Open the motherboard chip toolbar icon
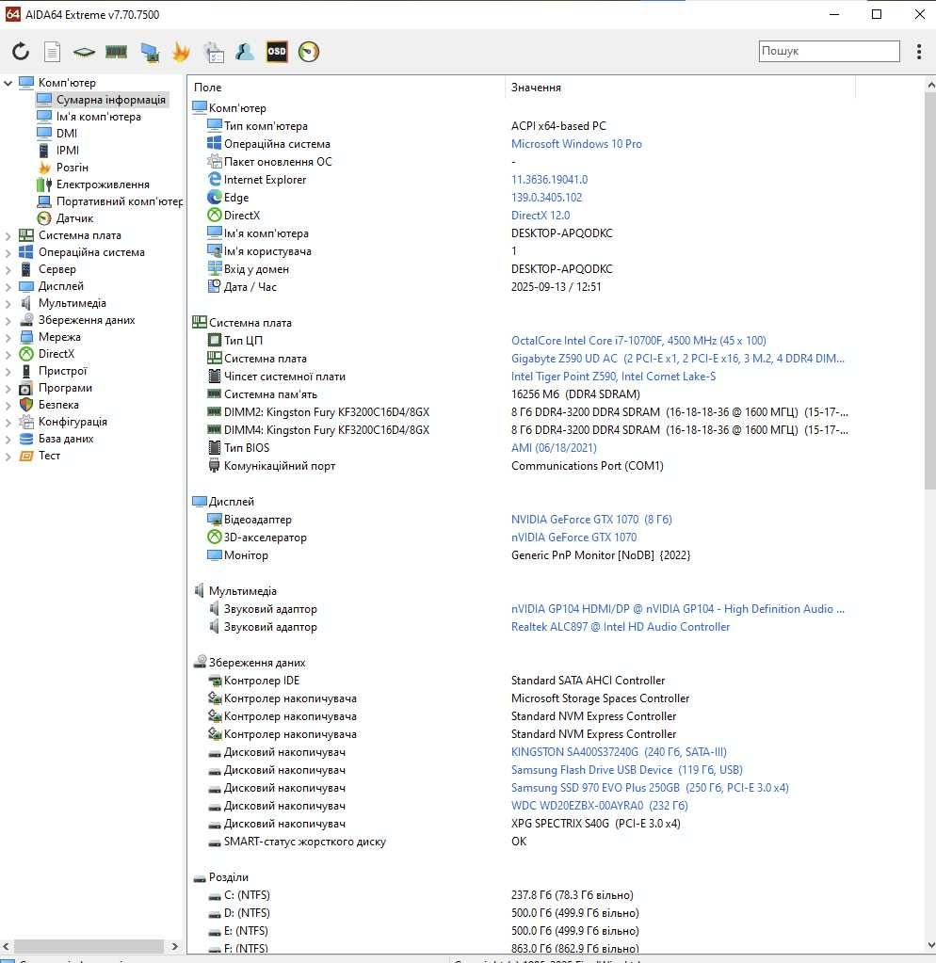The image size is (936, 963). [x=84, y=52]
